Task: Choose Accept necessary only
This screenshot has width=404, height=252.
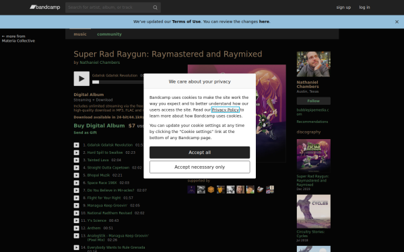Action: [x=200, y=167]
